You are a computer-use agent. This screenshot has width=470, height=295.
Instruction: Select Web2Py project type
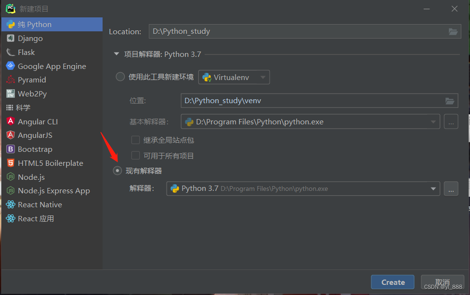click(52, 94)
